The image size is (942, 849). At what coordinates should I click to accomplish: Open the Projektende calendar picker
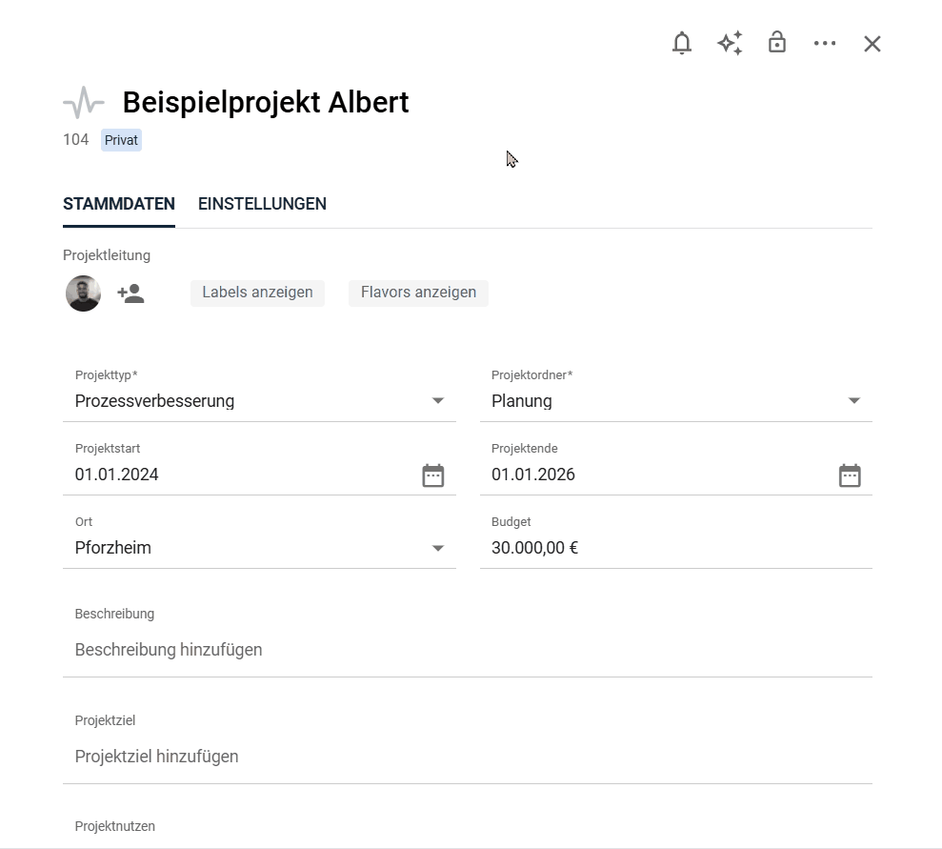tap(850, 475)
